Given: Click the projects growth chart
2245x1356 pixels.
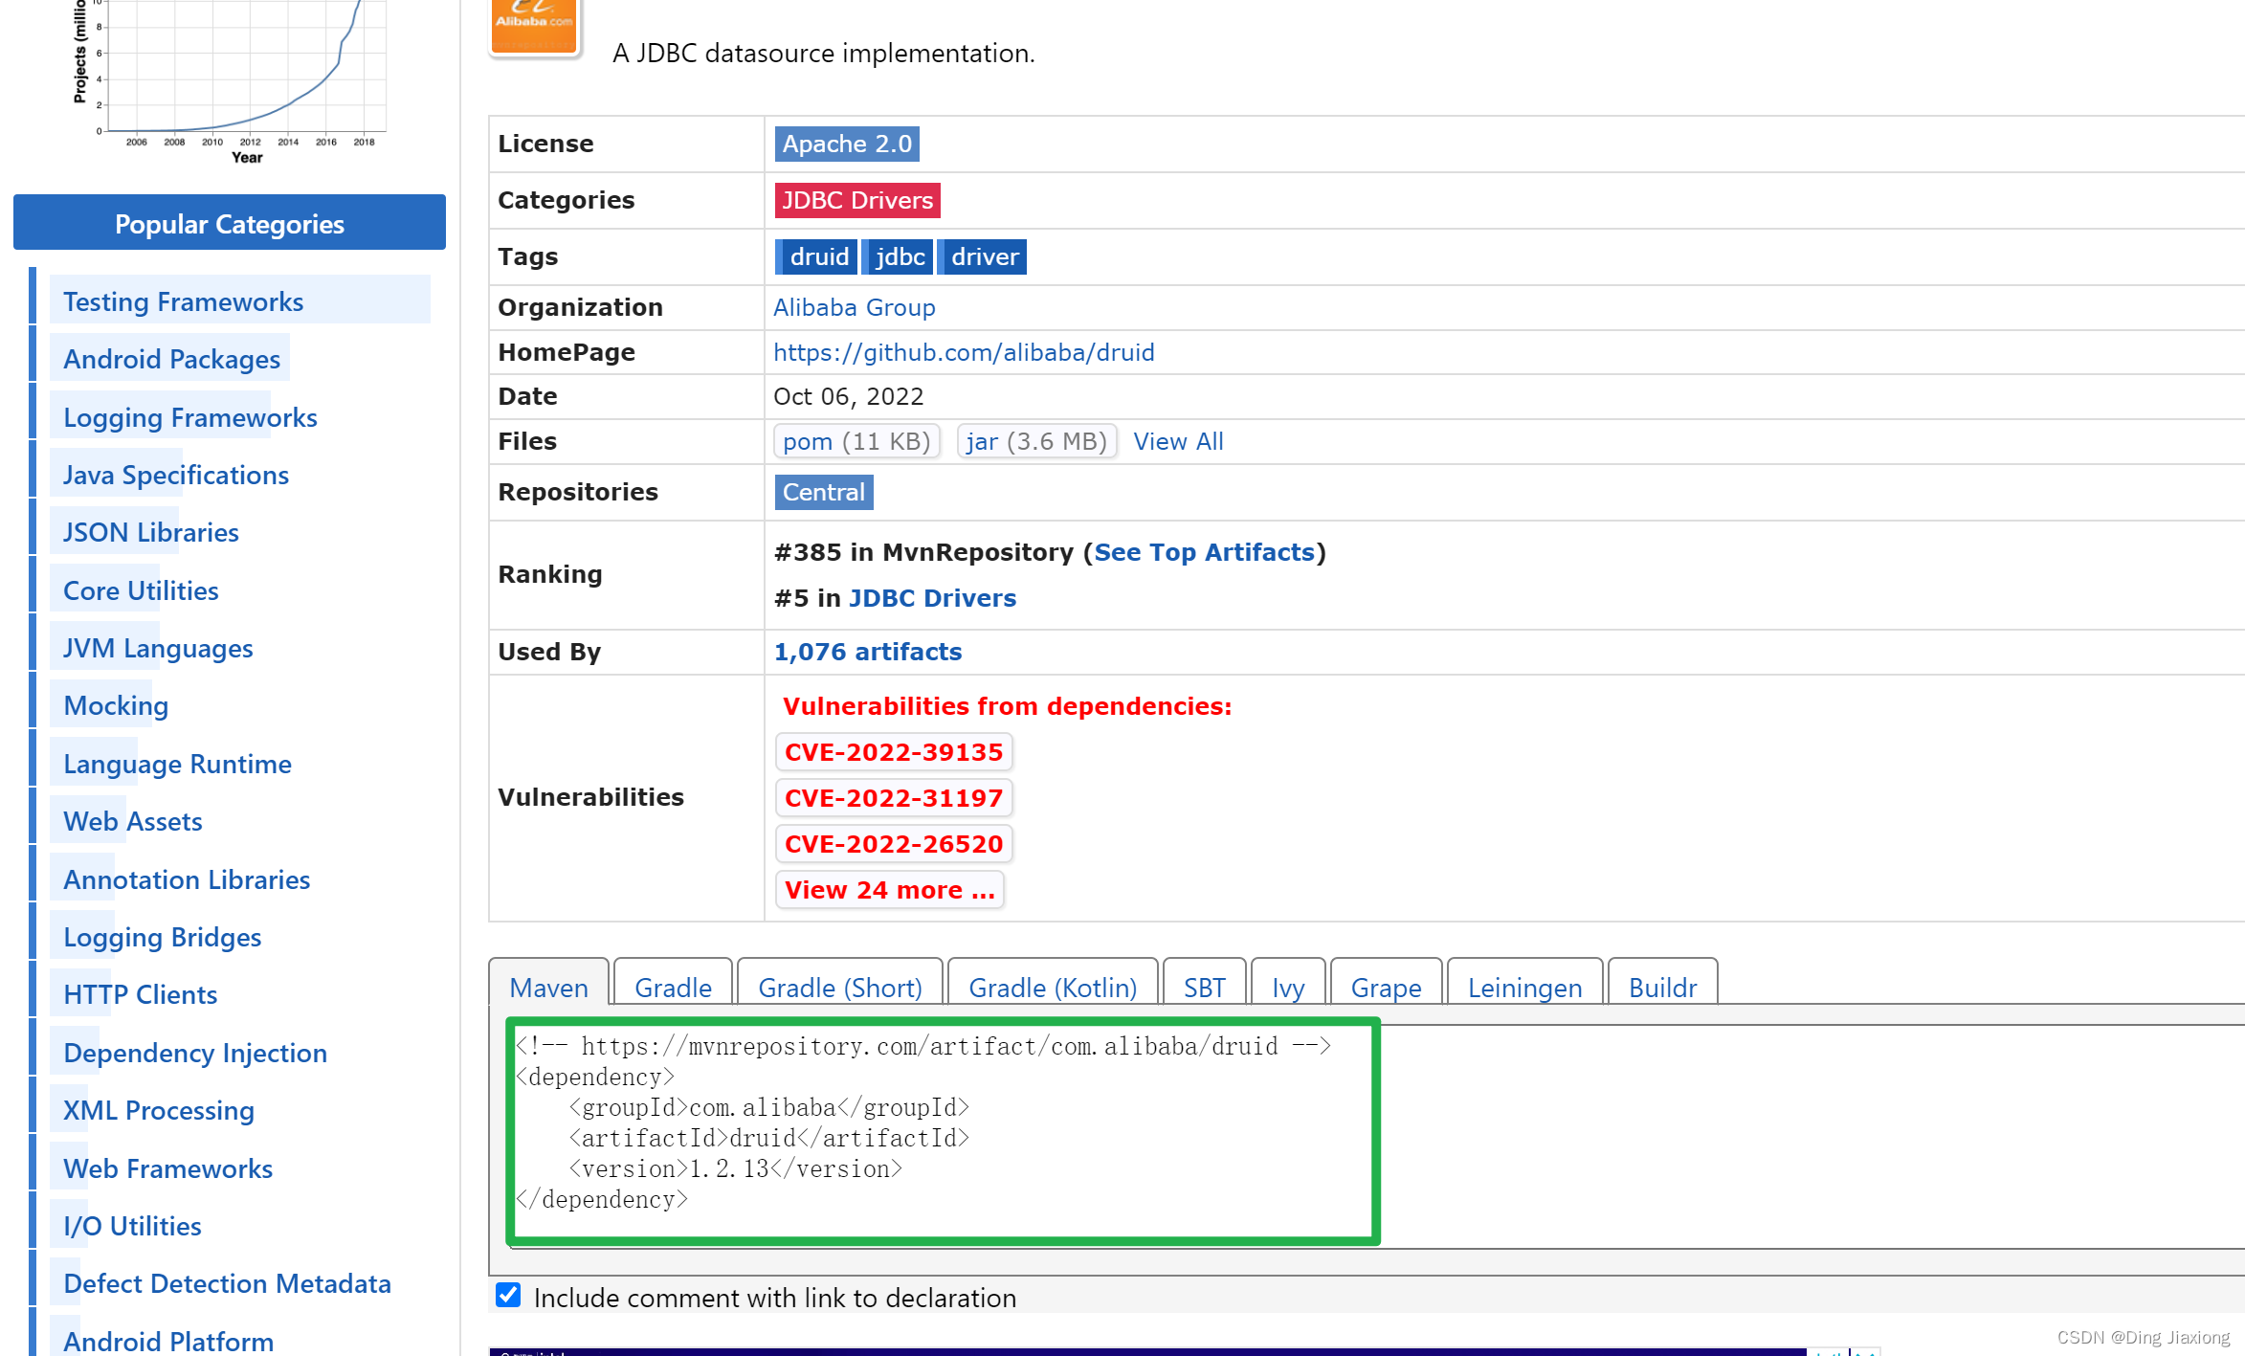Looking at the screenshot, I should (x=230, y=82).
